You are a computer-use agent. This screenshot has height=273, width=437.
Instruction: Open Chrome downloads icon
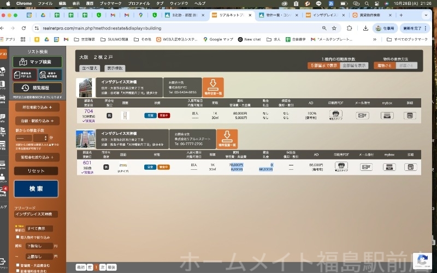click(365, 28)
